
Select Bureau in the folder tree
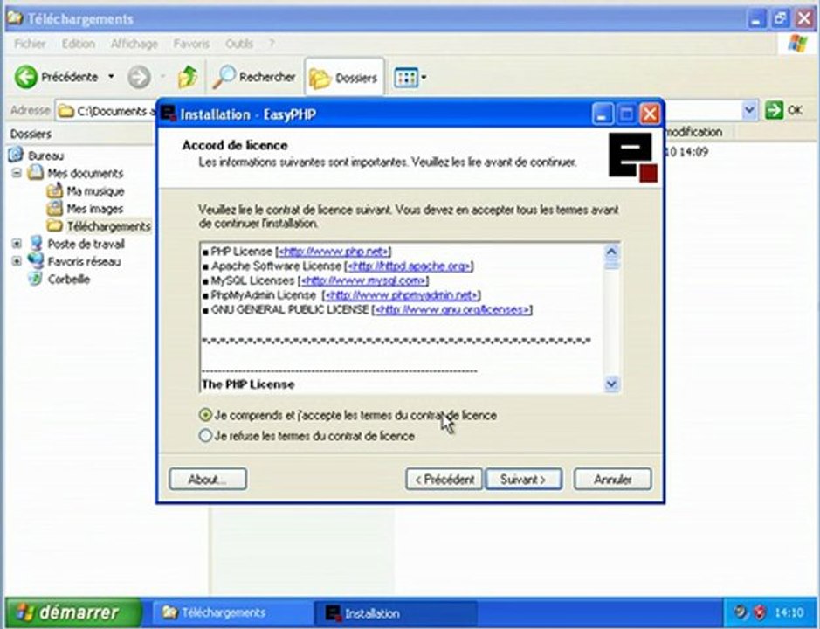45,156
